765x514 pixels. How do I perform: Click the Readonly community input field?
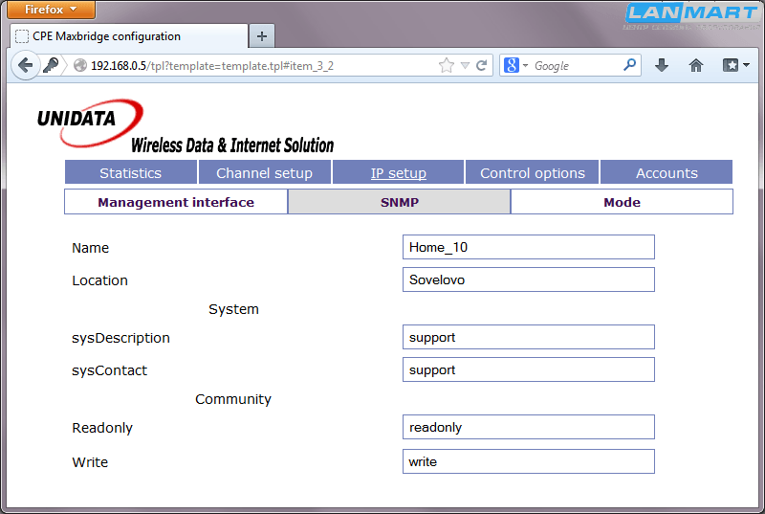pos(528,427)
